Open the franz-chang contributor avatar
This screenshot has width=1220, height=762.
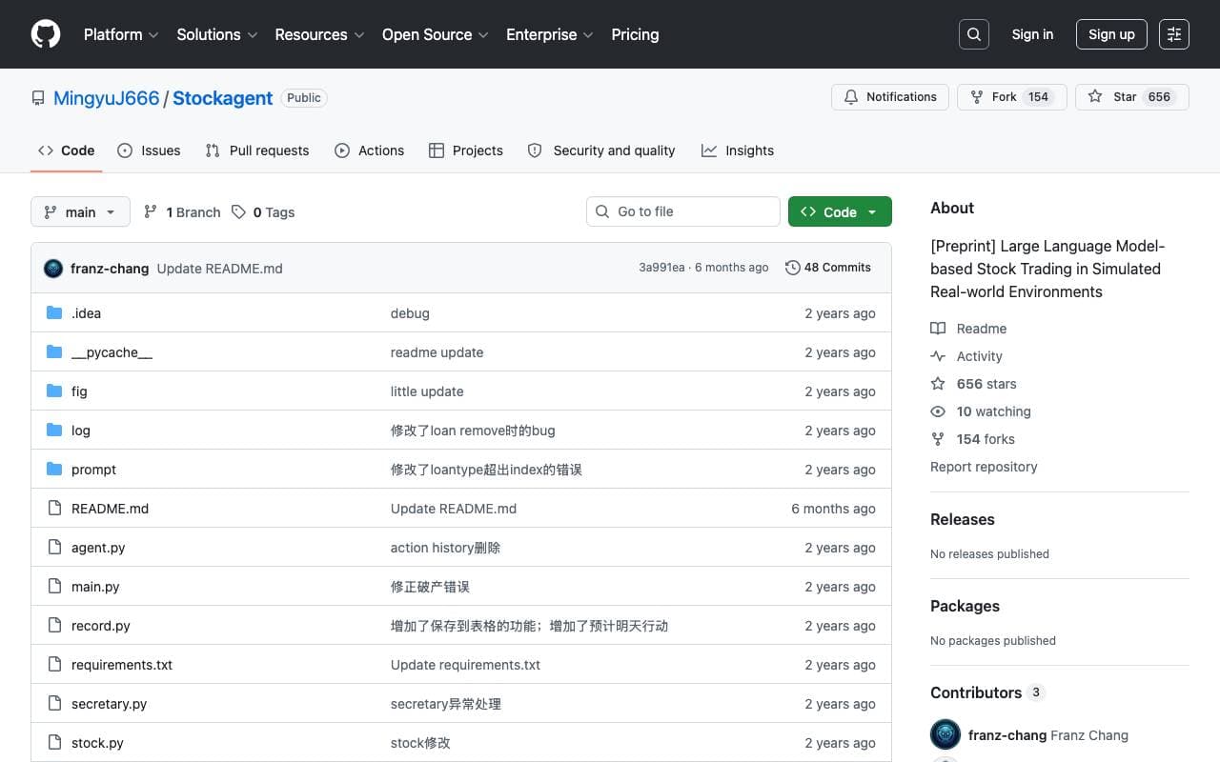pos(945,735)
